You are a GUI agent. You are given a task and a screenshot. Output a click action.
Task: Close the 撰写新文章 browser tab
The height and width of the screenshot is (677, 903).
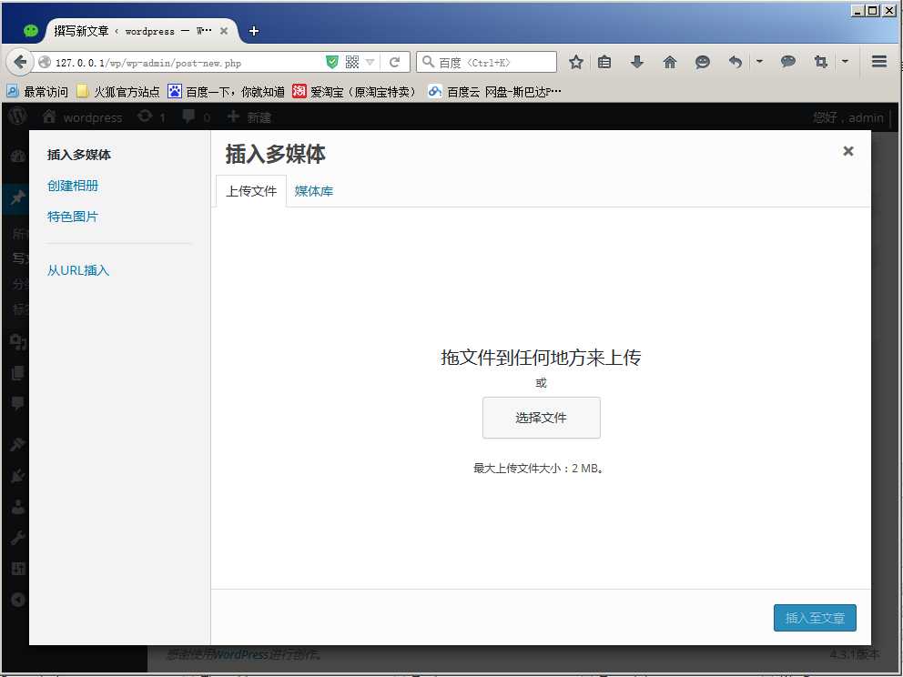tap(224, 31)
